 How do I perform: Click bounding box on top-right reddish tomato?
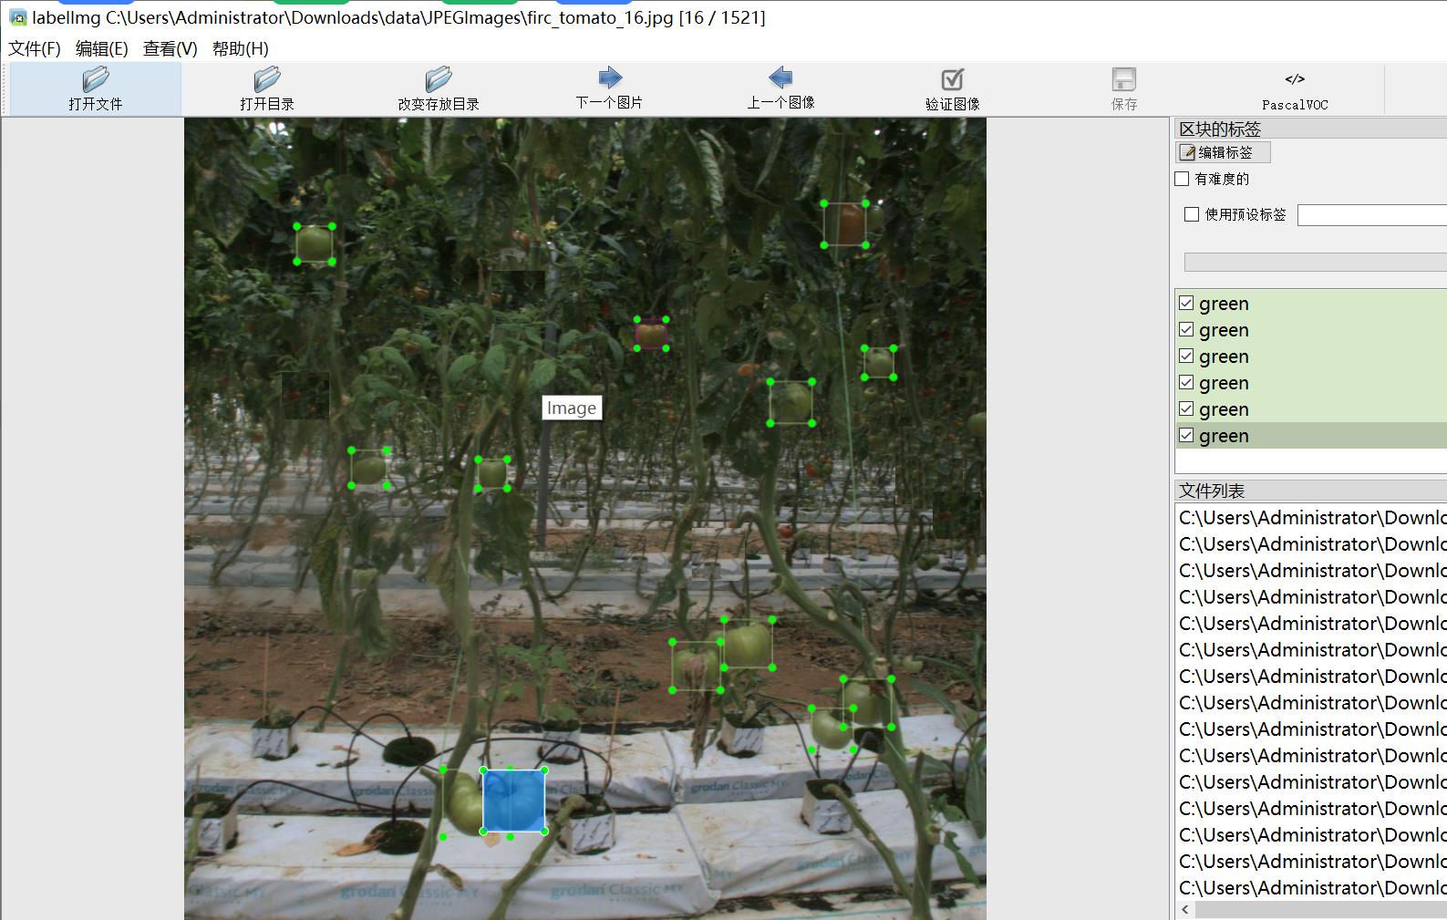(x=845, y=224)
